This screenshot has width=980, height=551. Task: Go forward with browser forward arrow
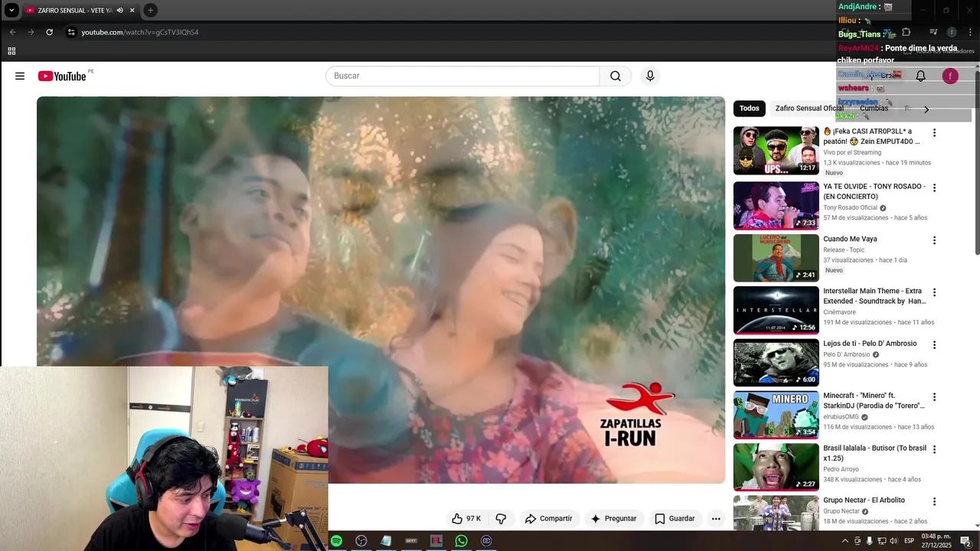31,32
